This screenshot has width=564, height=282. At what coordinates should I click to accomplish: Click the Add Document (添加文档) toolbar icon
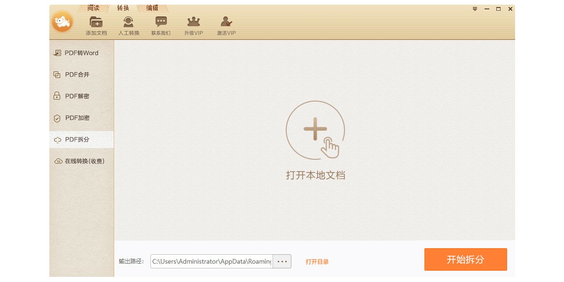[96, 23]
